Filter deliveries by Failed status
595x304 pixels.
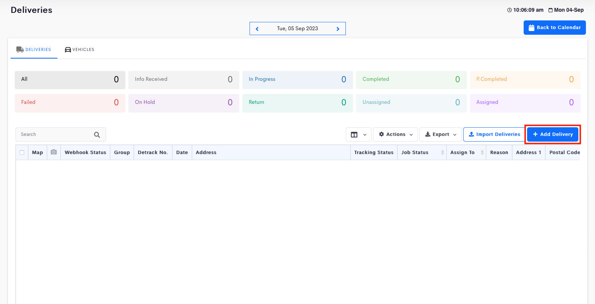click(70, 102)
